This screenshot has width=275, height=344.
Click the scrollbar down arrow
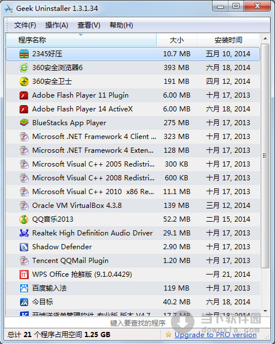pyautogui.click(x=265, y=311)
